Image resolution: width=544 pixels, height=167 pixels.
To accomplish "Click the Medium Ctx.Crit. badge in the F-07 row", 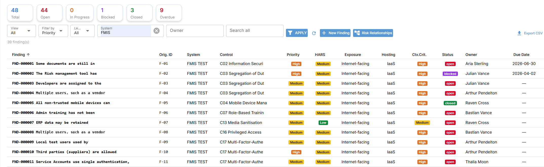I will 422,123.
